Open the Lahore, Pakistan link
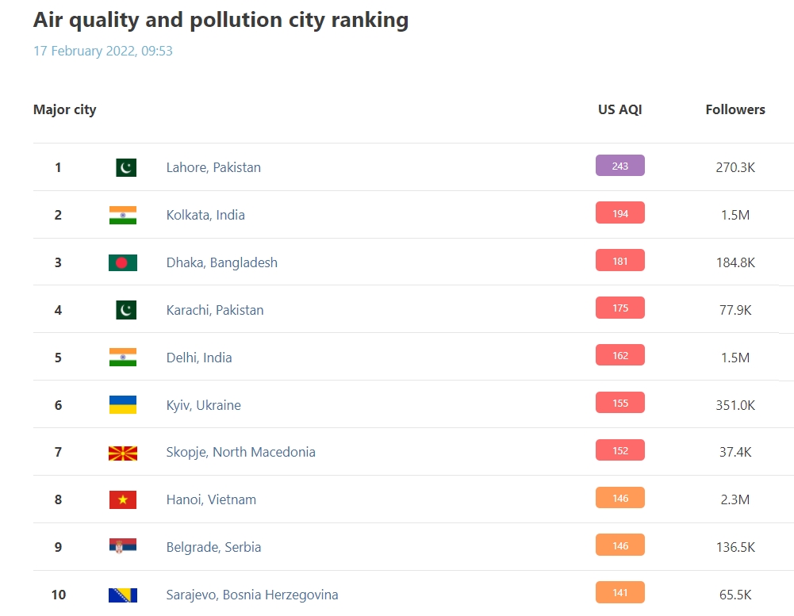Image resolution: width=794 pixels, height=616 pixels. coord(213,167)
